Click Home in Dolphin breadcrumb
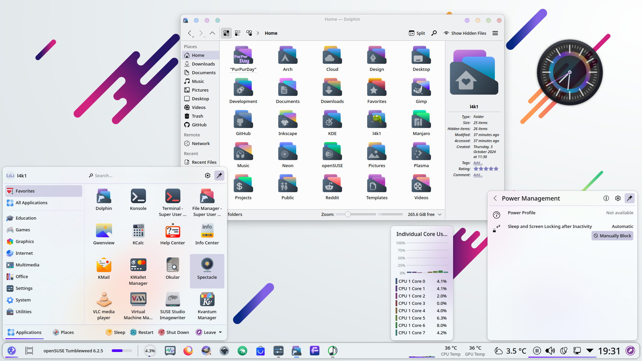The image size is (642, 361). click(271, 33)
